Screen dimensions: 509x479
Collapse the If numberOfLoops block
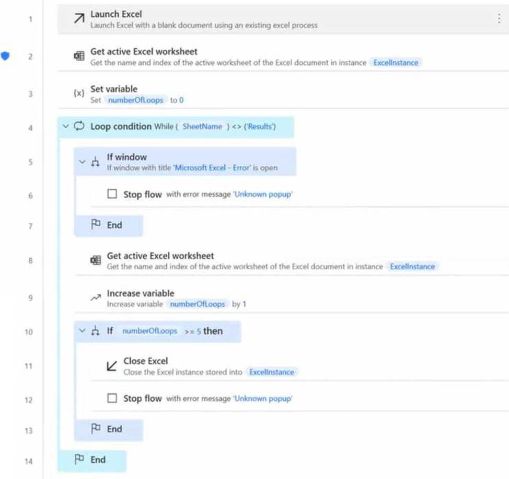pyautogui.click(x=82, y=331)
